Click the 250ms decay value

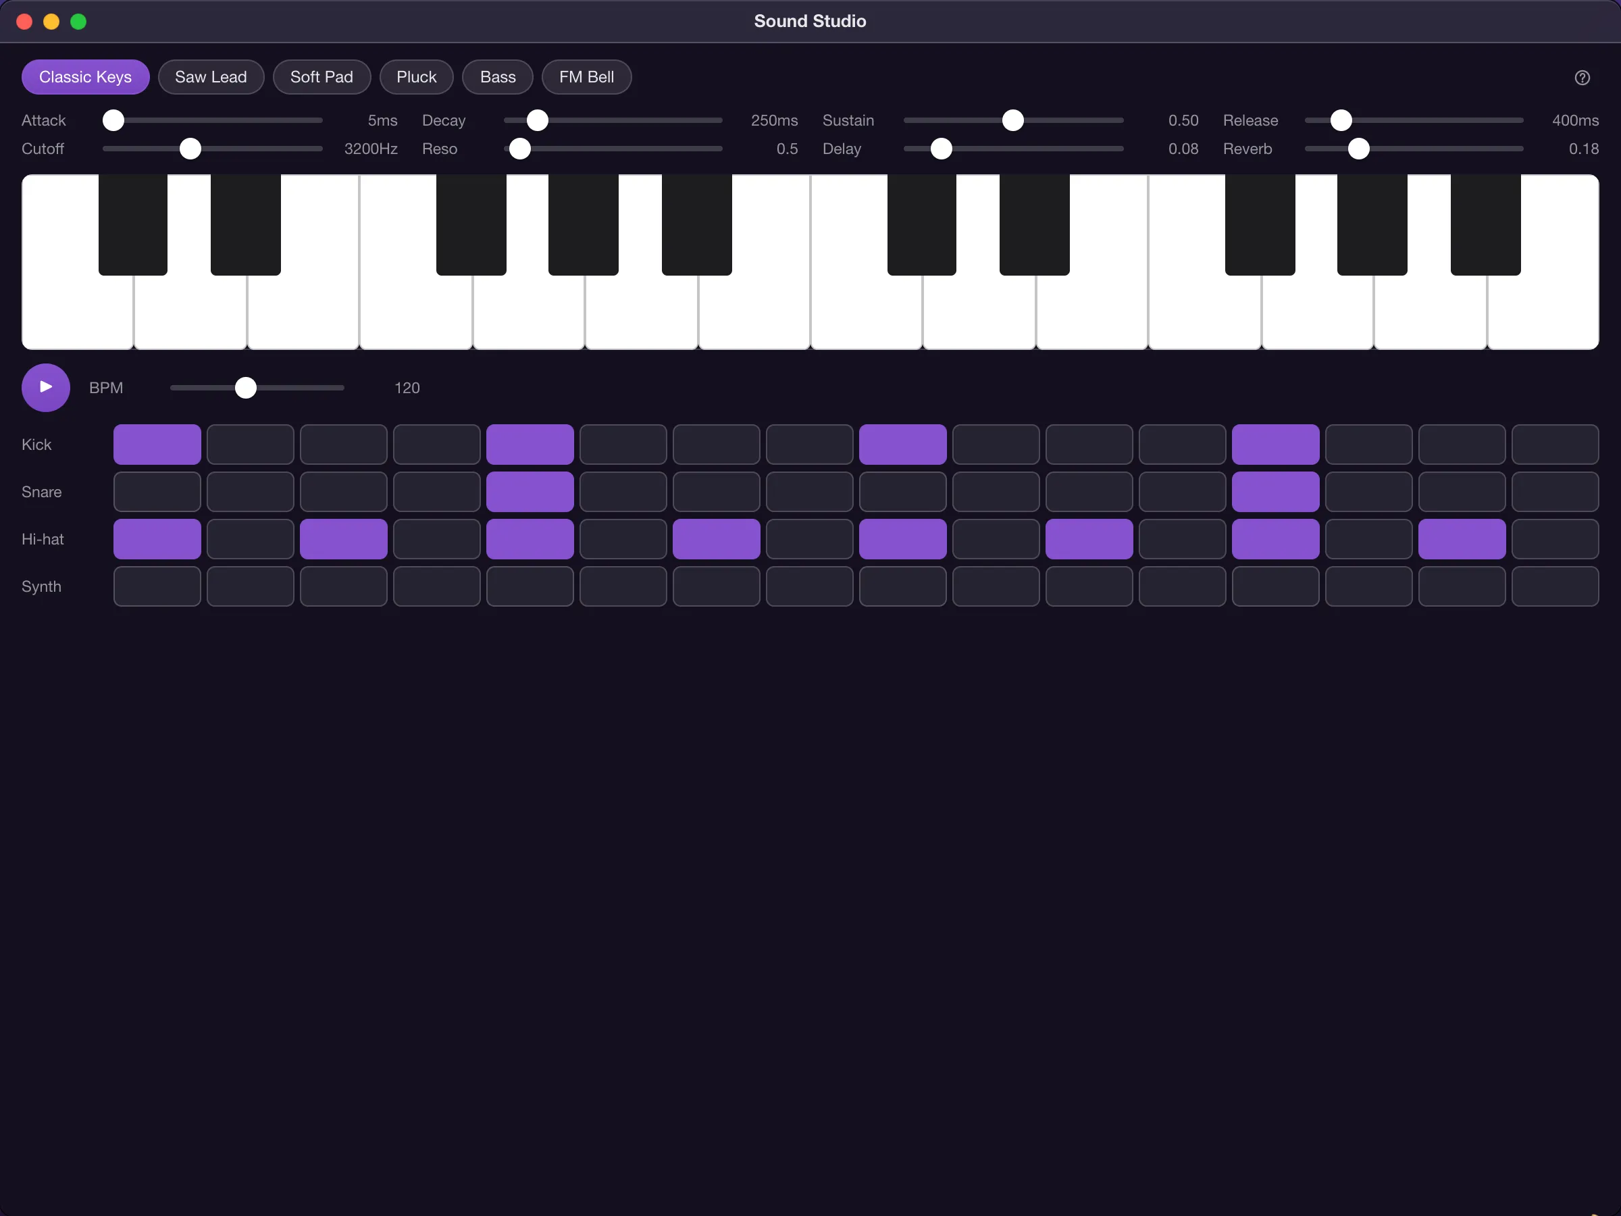[x=774, y=120]
